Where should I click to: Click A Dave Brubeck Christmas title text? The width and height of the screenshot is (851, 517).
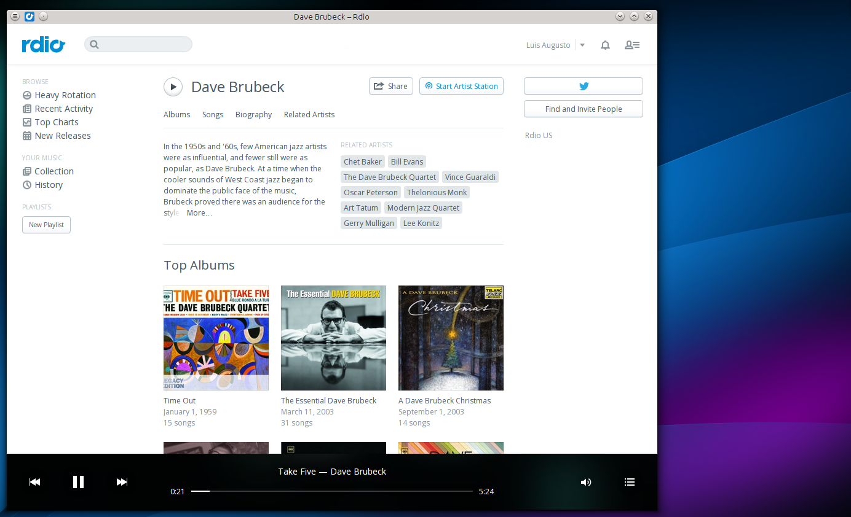coord(445,401)
